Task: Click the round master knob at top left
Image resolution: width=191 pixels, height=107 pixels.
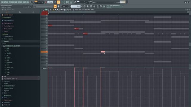Action: click(32, 2)
